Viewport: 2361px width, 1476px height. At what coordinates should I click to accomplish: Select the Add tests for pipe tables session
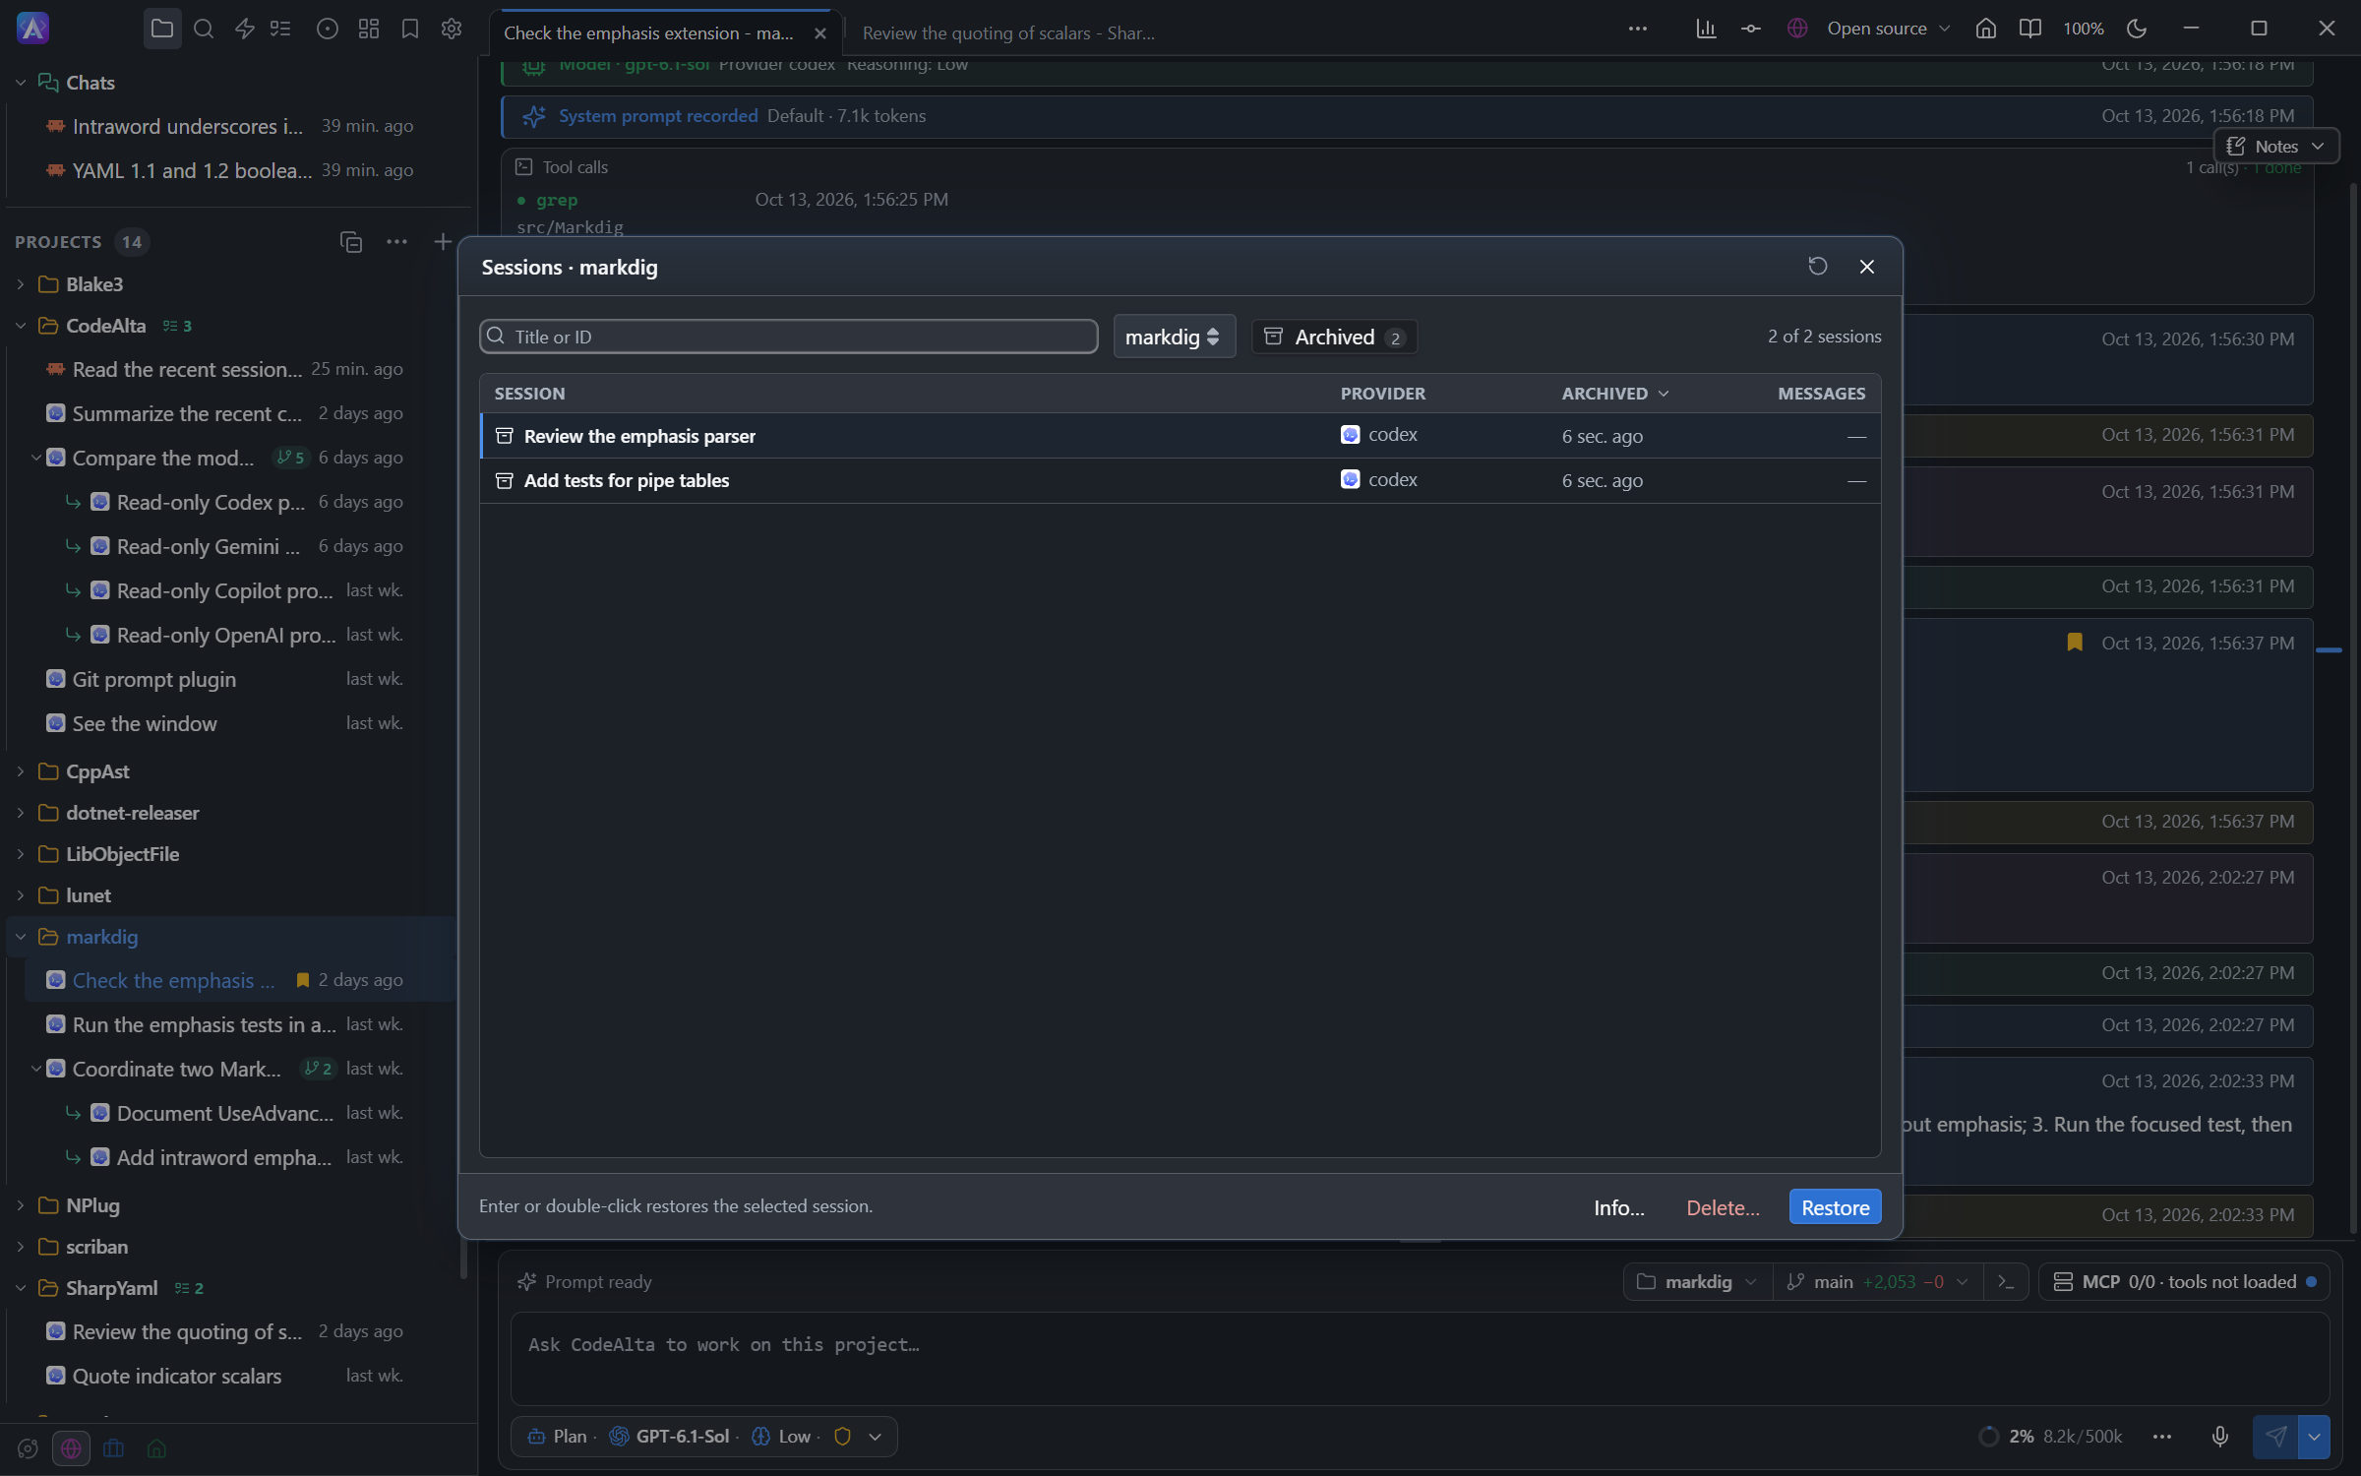pyautogui.click(x=1180, y=480)
